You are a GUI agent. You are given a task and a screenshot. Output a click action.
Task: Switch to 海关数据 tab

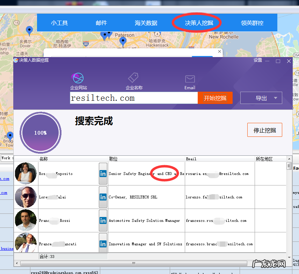click(146, 23)
